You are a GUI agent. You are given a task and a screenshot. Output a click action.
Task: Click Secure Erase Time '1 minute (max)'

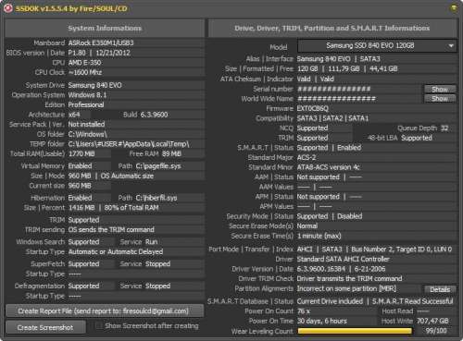319,237
